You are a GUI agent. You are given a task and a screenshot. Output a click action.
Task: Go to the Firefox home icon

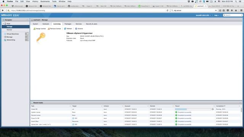tap(236, 10)
